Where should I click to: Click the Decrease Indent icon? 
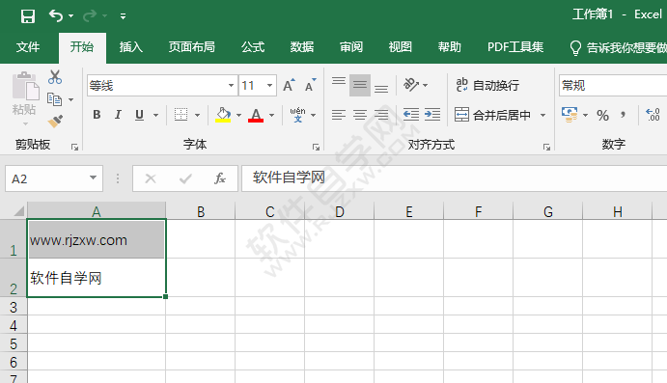point(411,115)
